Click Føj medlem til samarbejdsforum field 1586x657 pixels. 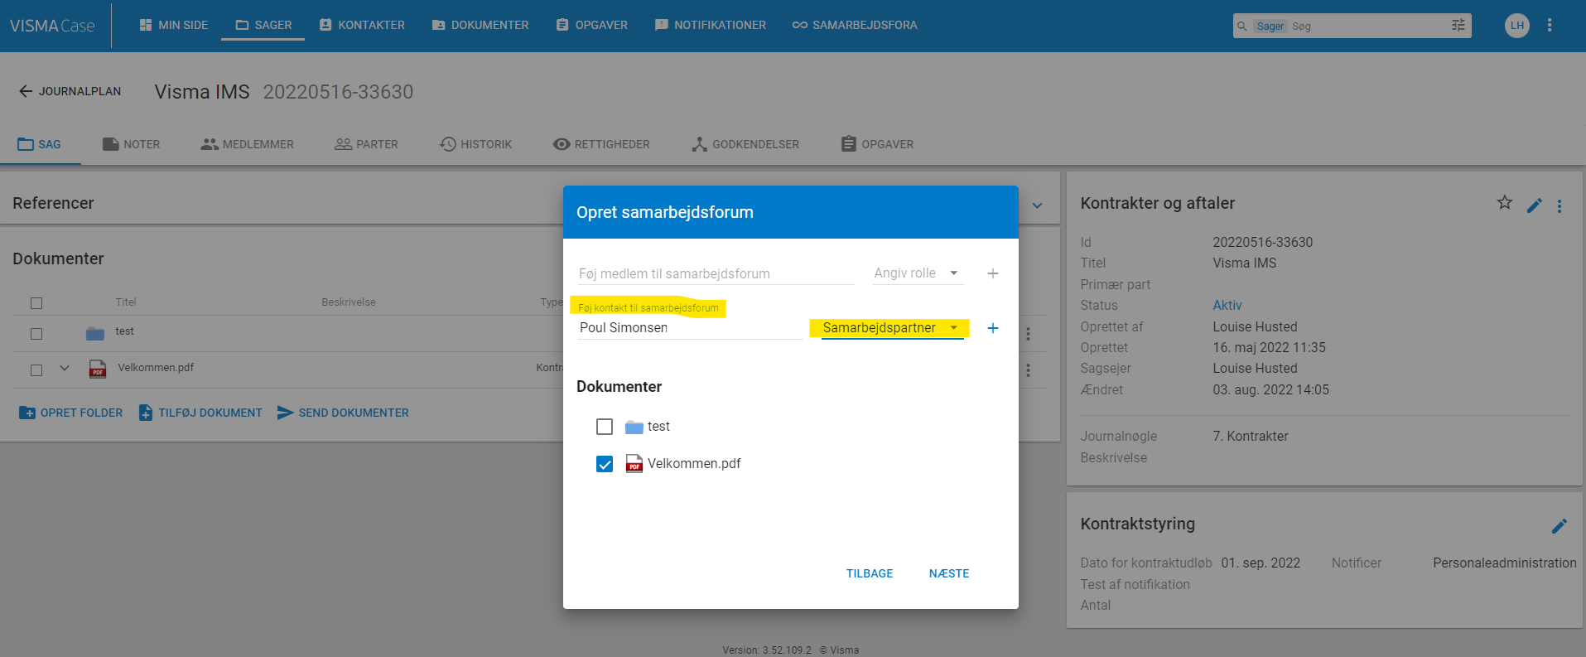(716, 273)
